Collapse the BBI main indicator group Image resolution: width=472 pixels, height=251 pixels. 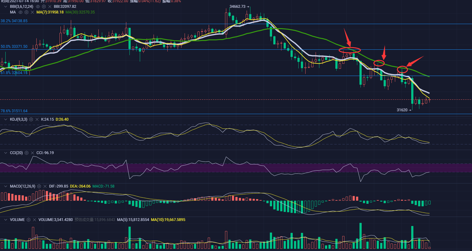tap(6, 6)
